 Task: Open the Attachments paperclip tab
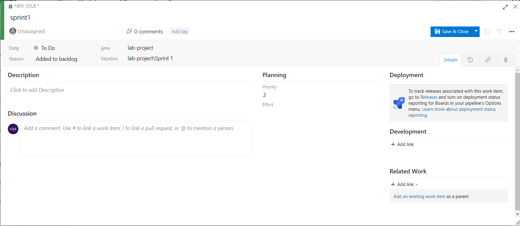coord(506,60)
